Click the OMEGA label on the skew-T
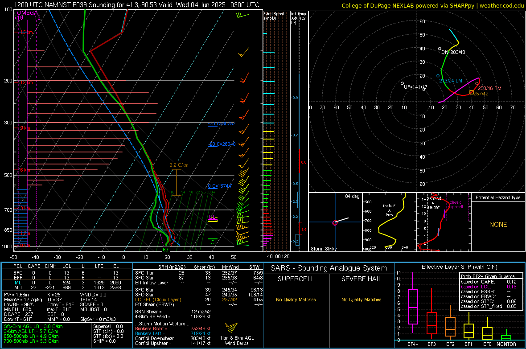526x349 pixels. tap(28, 13)
